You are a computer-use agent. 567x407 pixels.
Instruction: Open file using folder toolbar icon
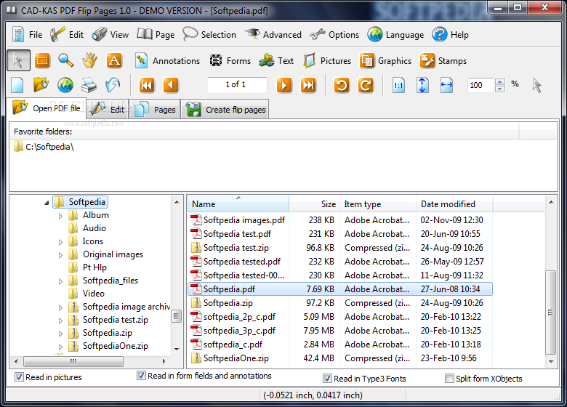(x=41, y=85)
